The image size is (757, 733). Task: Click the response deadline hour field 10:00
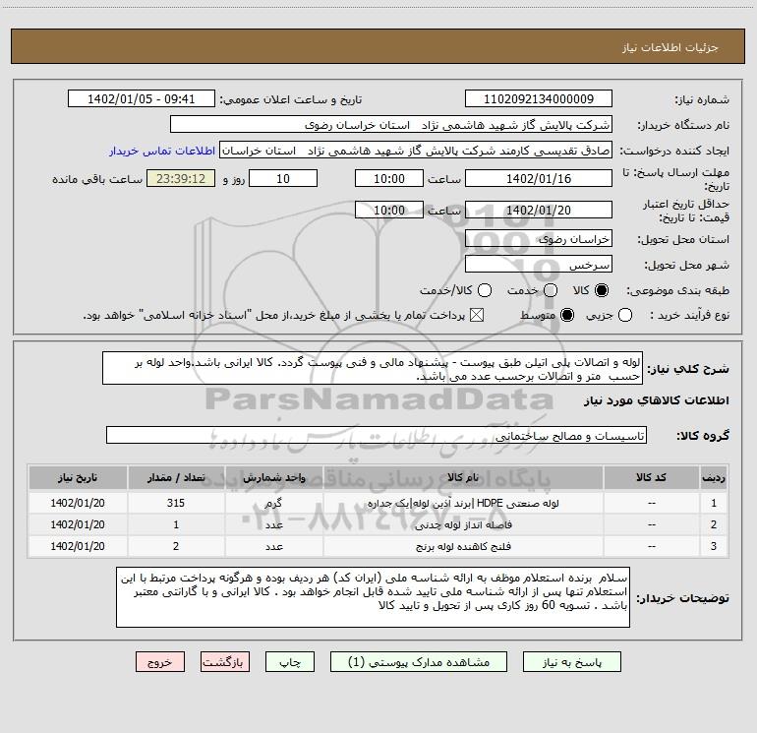point(389,178)
